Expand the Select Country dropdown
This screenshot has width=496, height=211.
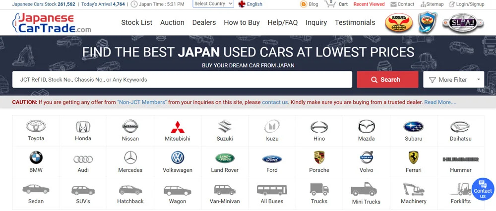pos(213,4)
